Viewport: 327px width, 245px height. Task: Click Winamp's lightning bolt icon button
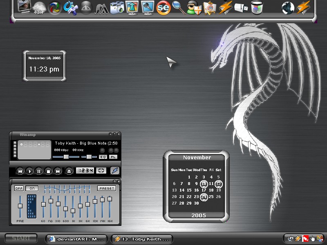115,171
